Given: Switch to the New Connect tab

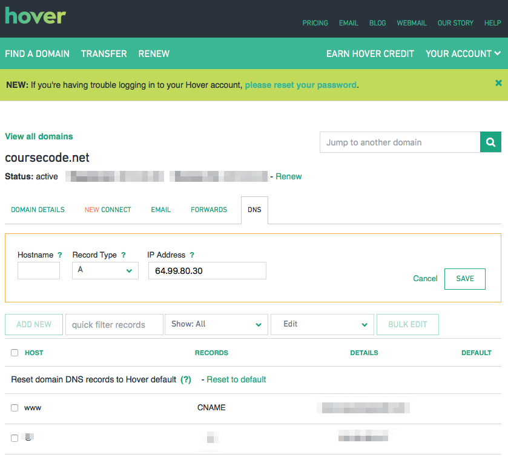Looking at the screenshot, I should pos(108,210).
